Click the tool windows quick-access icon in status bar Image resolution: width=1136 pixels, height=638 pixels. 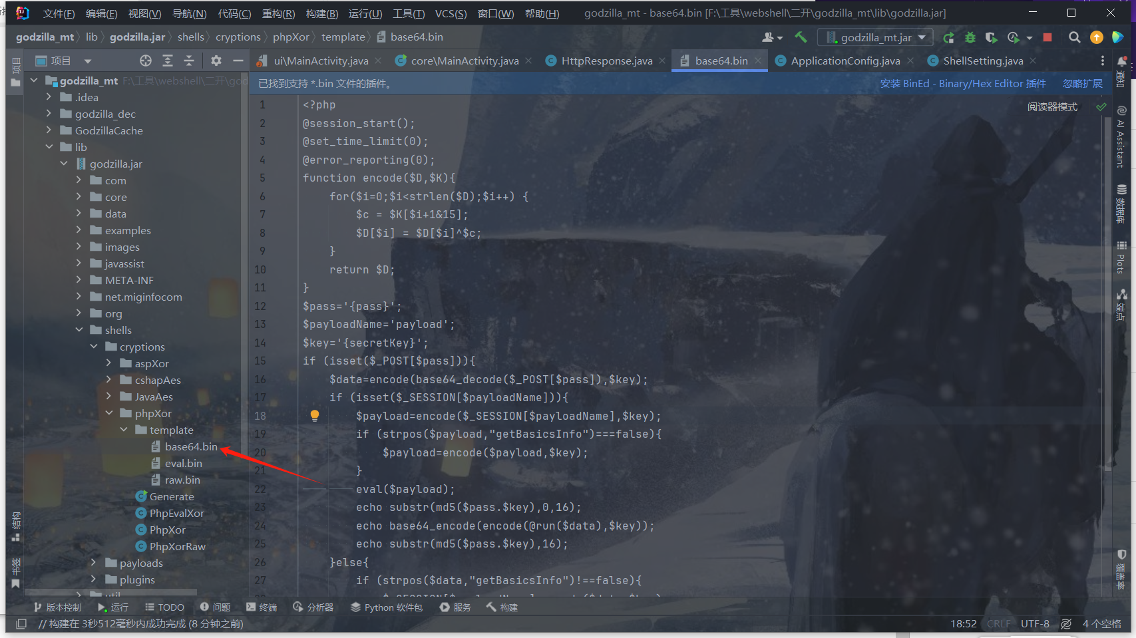(x=21, y=624)
